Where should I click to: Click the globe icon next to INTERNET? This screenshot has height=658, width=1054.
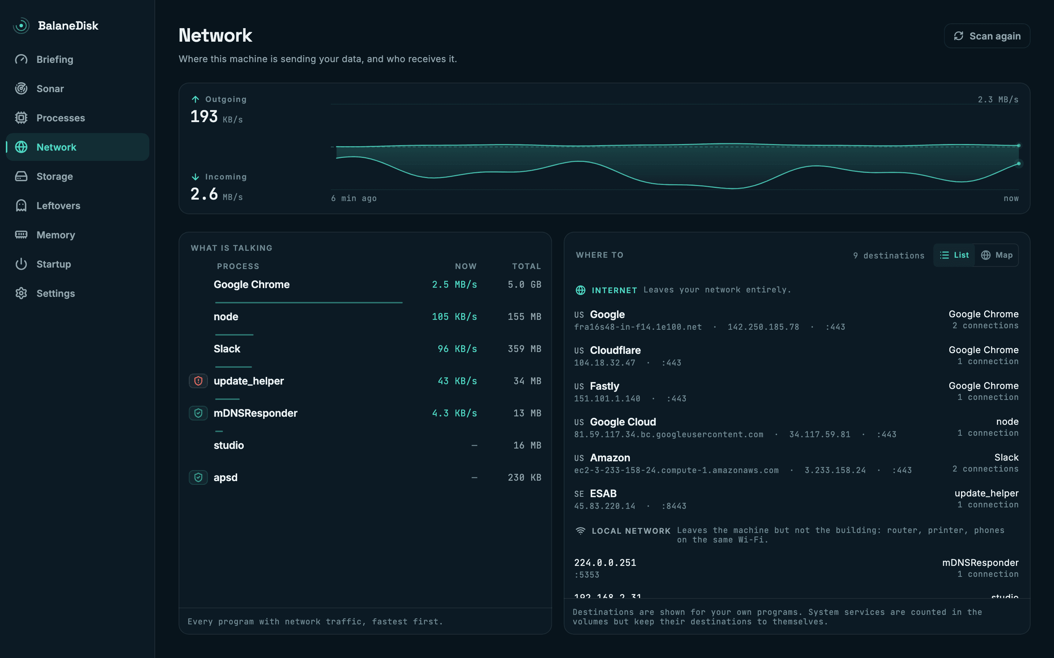click(x=580, y=290)
